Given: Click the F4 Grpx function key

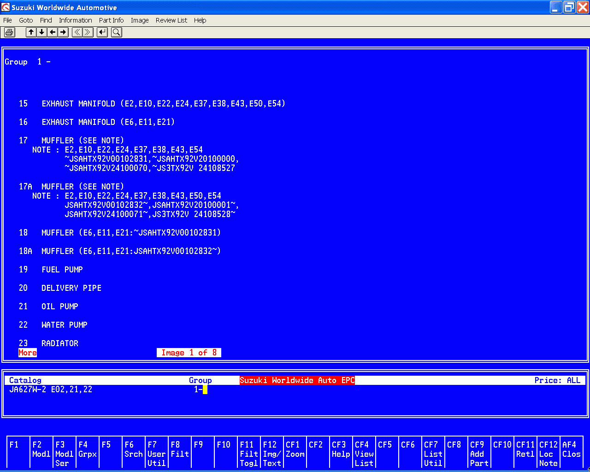Looking at the screenshot, I should [x=88, y=452].
